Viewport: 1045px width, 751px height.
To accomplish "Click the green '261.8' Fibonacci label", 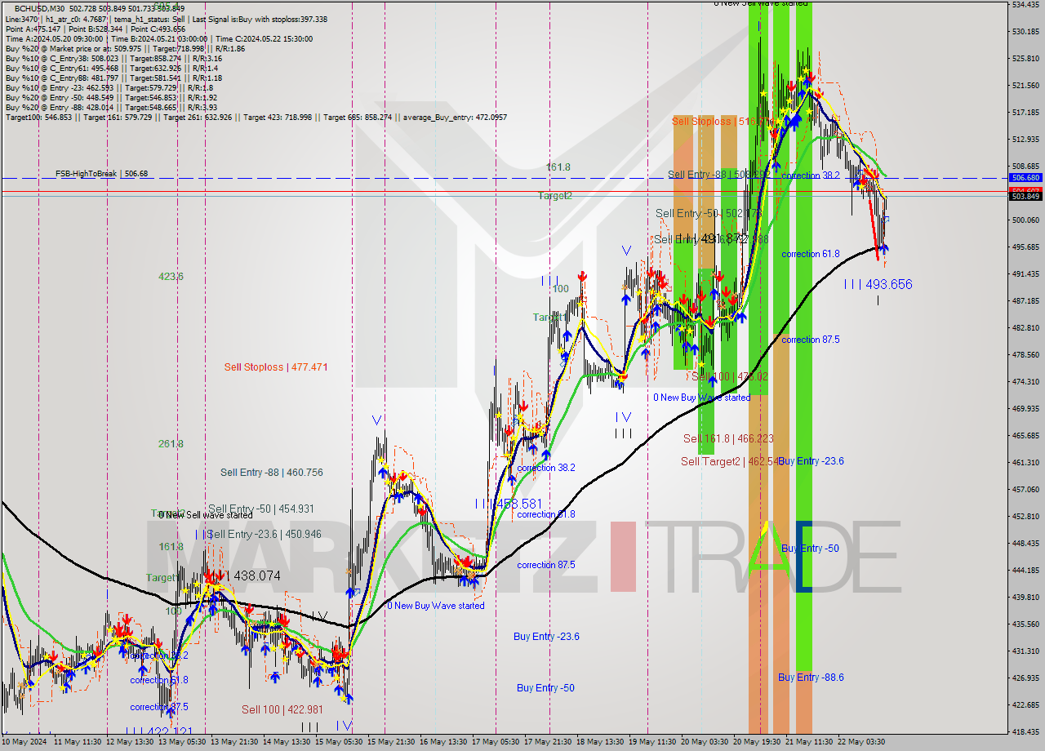I will tap(171, 444).
